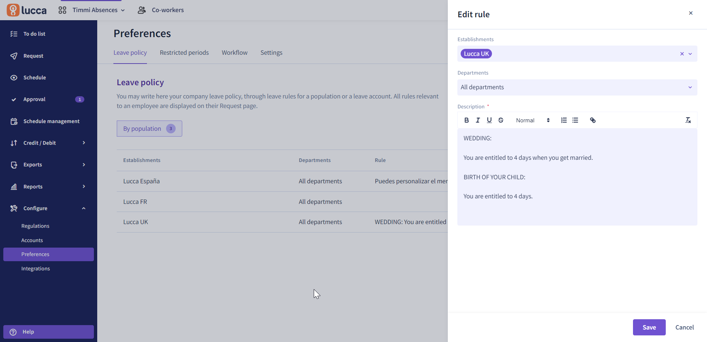Screen dimensions: 707x342
Task: Click the Establishments column header
Action: (142, 160)
